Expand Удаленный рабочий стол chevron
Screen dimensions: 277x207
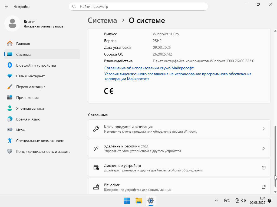coord(263,148)
